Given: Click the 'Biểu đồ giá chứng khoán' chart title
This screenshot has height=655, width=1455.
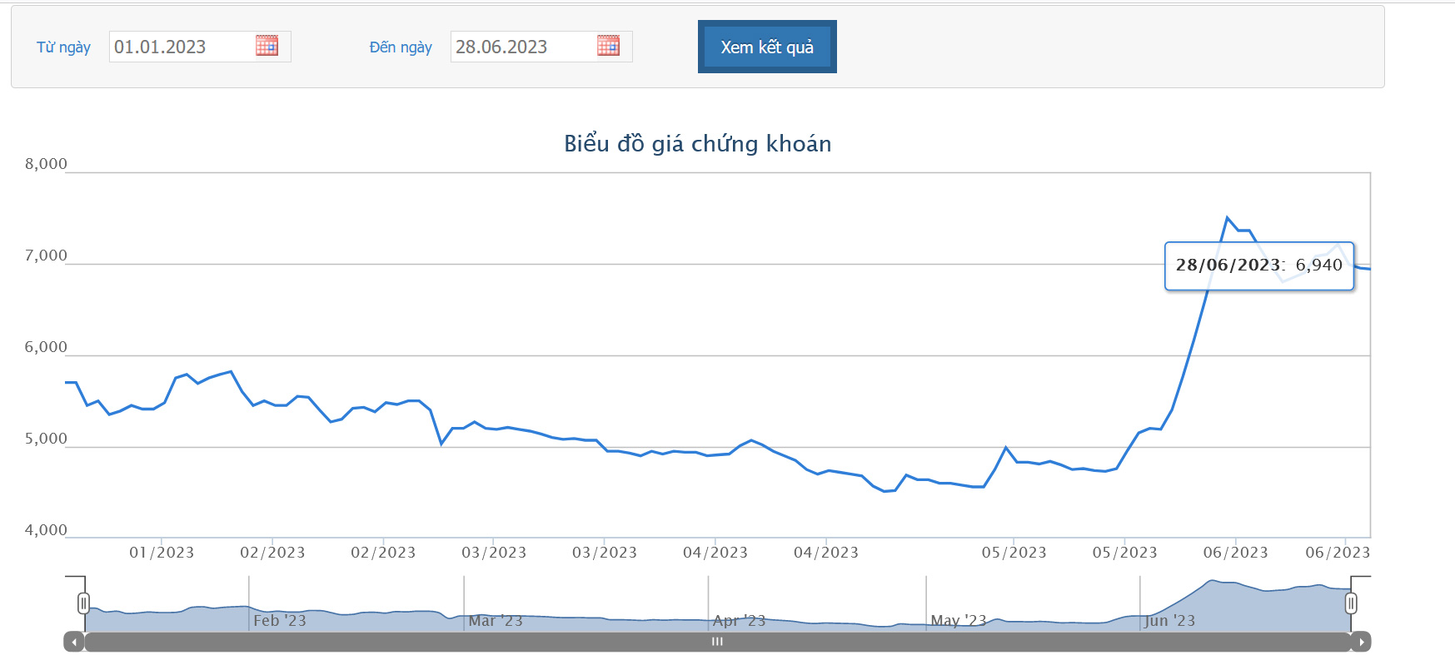Looking at the screenshot, I should [697, 144].
